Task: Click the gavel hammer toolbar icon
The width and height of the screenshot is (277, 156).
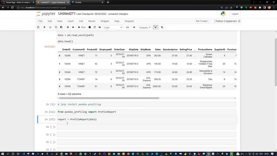Action: coord(162,27)
